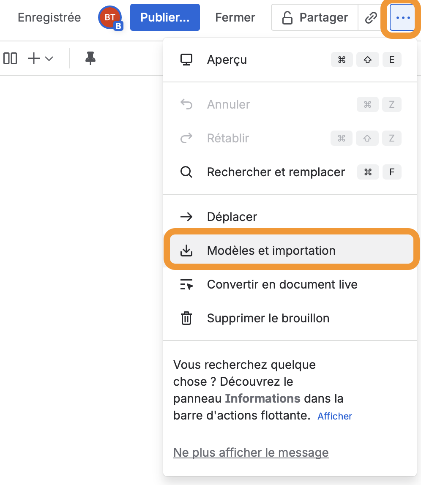Click the monitor icon next to Aperçu
The height and width of the screenshot is (485, 421).
coord(186,60)
